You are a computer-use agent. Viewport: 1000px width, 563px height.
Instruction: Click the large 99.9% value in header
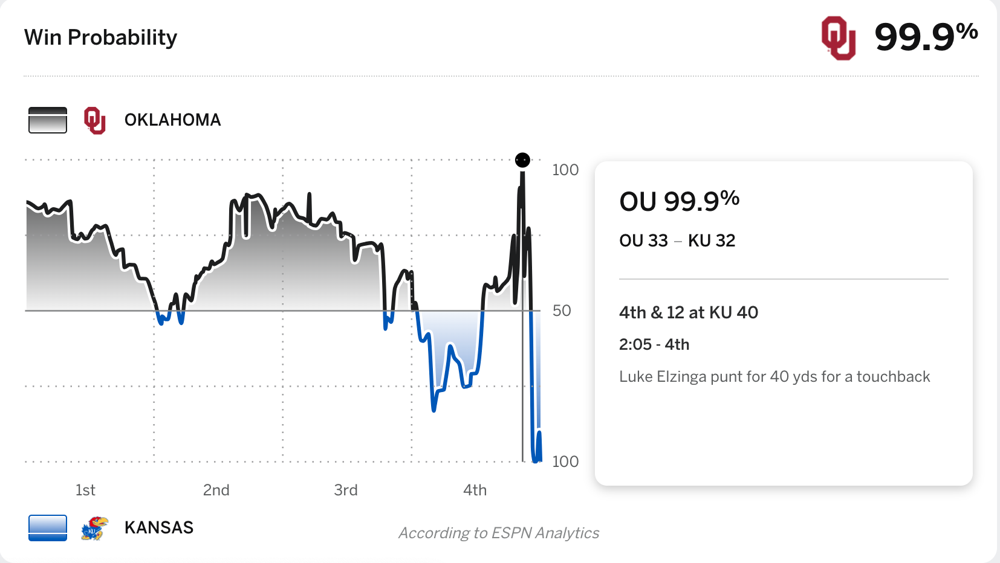click(926, 37)
